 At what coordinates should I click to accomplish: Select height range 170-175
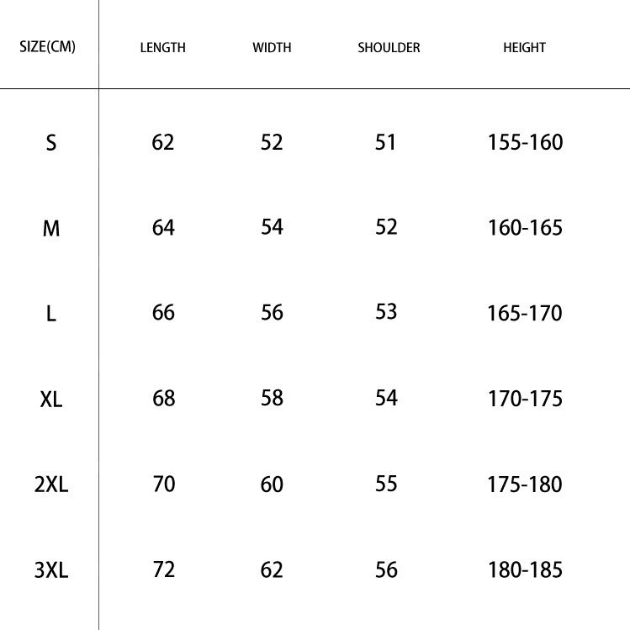tap(525, 399)
